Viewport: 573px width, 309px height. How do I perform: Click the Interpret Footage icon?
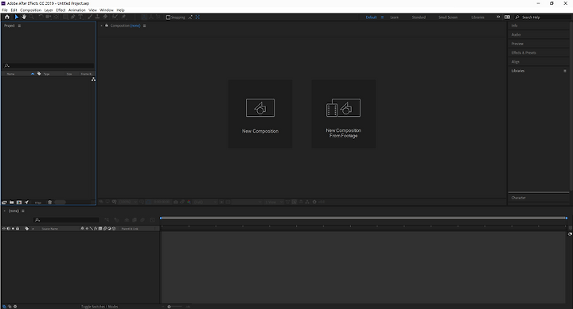pos(5,203)
